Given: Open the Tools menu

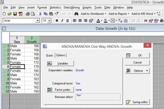Looking at the screenshot, I should click(x=98, y=8).
